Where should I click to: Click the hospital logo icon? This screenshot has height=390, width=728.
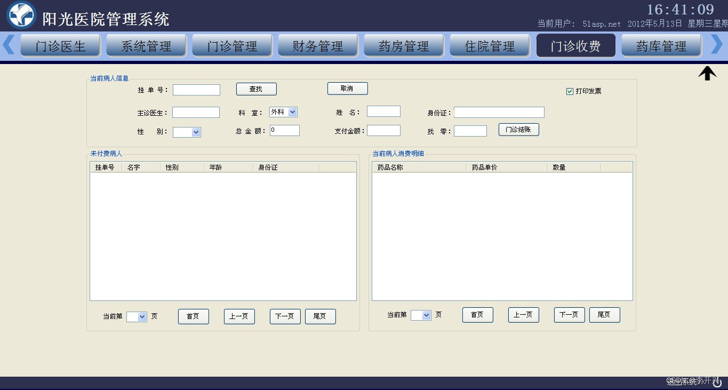21,15
